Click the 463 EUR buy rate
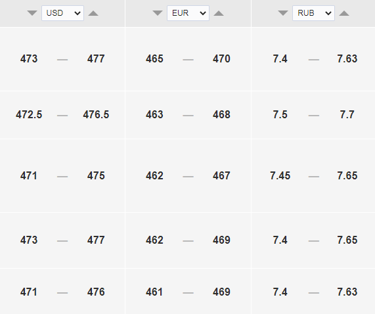 click(x=154, y=114)
